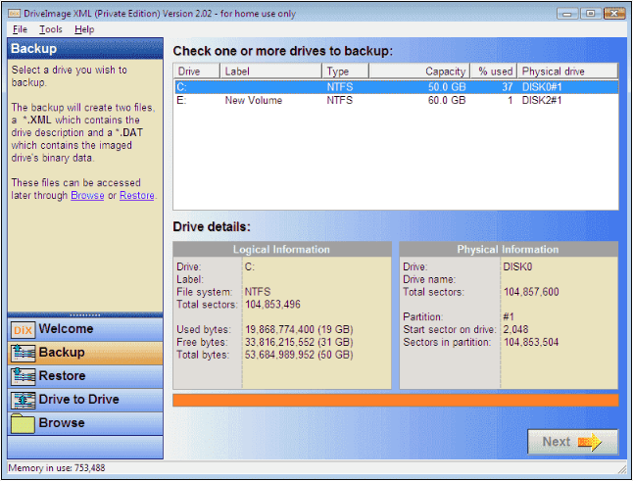
Task: Click the Drive to Drive icon
Action: pyautogui.click(x=23, y=400)
